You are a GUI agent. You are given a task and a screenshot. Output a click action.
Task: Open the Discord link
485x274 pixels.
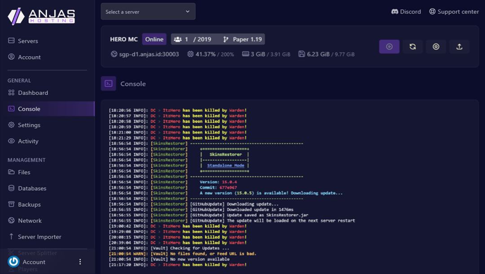(406, 12)
